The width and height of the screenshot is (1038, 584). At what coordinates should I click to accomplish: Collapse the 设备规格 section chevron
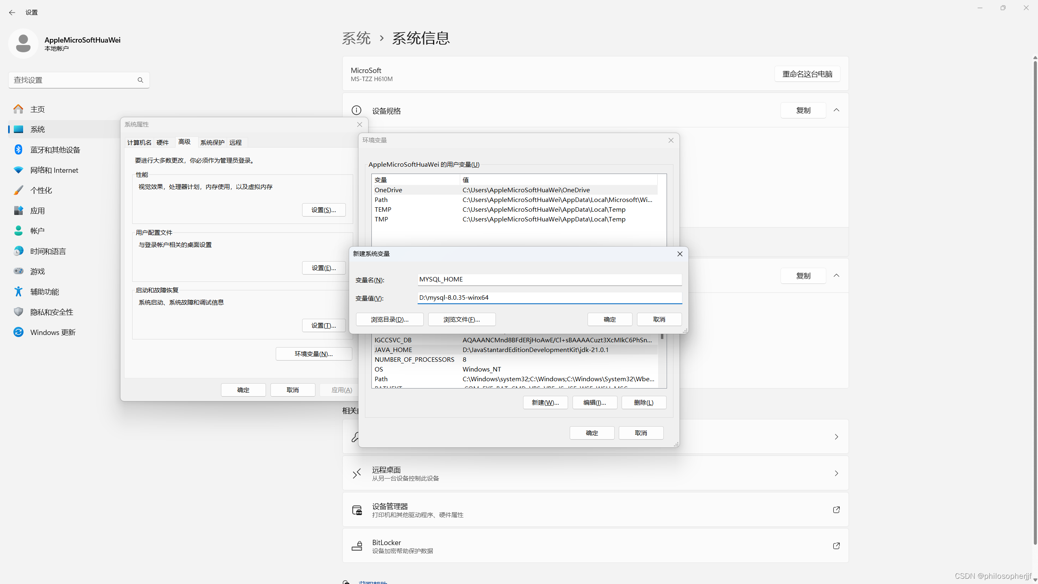point(836,110)
